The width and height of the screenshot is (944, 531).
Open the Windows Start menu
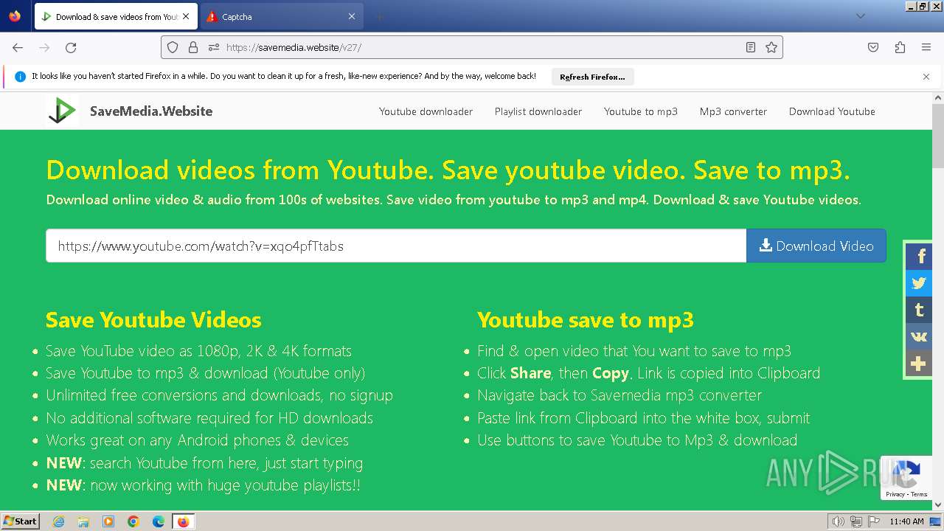pos(21,521)
